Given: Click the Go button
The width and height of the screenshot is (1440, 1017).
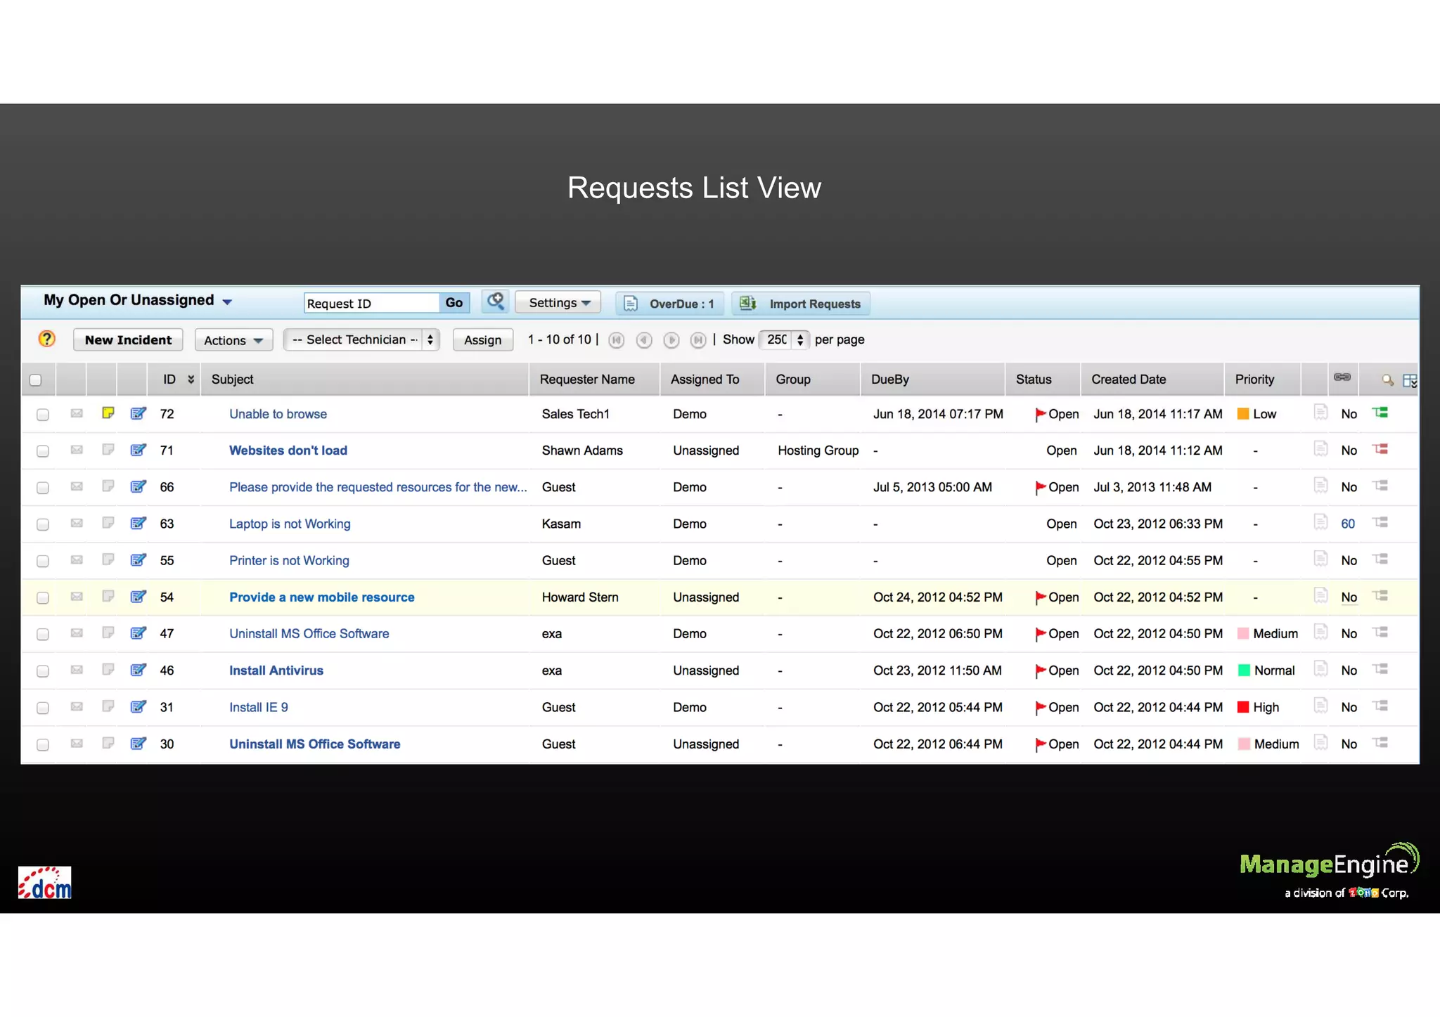Looking at the screenshot, I should click(x=454, y=303).
